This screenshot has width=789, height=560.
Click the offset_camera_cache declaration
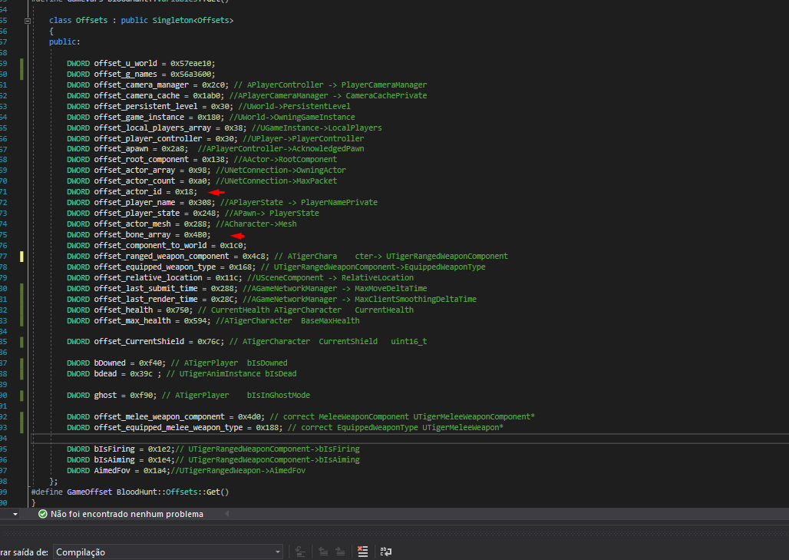tap(145, 96)
